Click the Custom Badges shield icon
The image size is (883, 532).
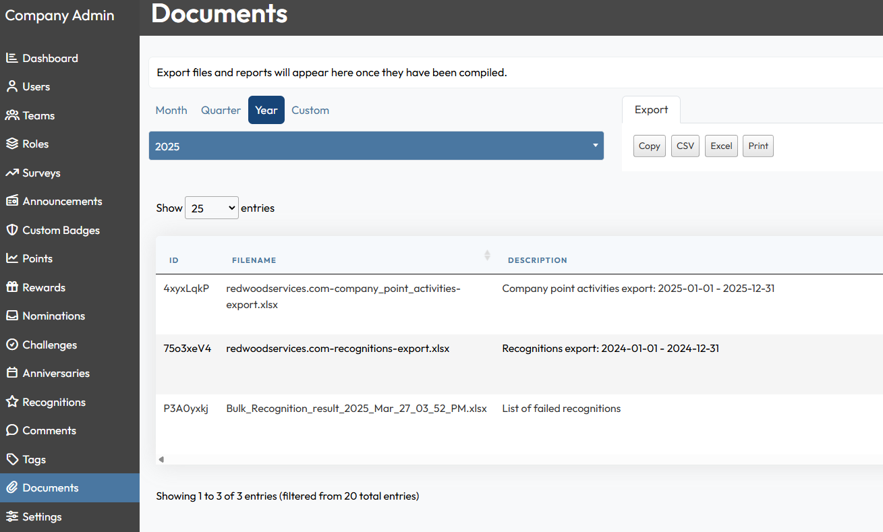[11, 230]
